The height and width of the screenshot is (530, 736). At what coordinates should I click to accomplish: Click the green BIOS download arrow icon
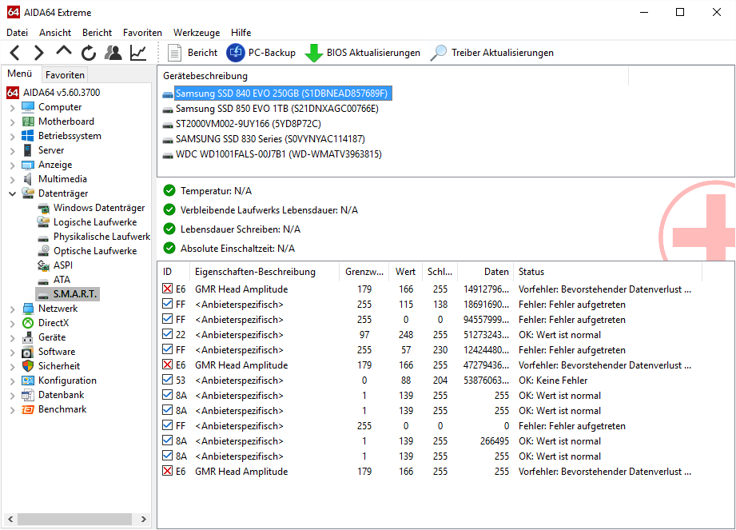tap(313, 53)
